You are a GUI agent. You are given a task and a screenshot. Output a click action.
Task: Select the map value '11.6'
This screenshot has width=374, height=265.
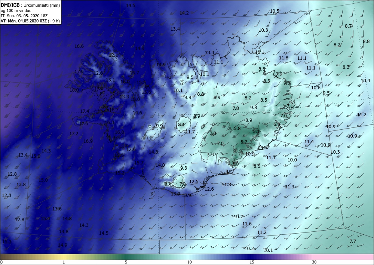[247, 224]
